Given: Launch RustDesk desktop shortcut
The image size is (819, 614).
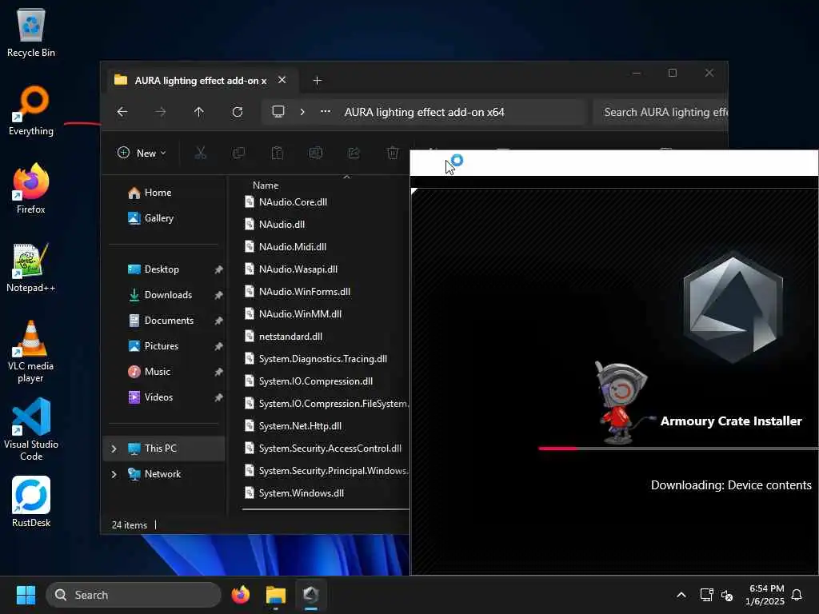Looking at the screenshot, I should pyautogui.click(x=31, y=502).
